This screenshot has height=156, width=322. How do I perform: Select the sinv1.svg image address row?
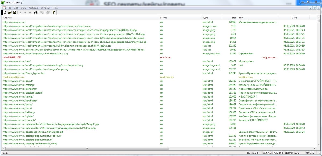(35, 54)
